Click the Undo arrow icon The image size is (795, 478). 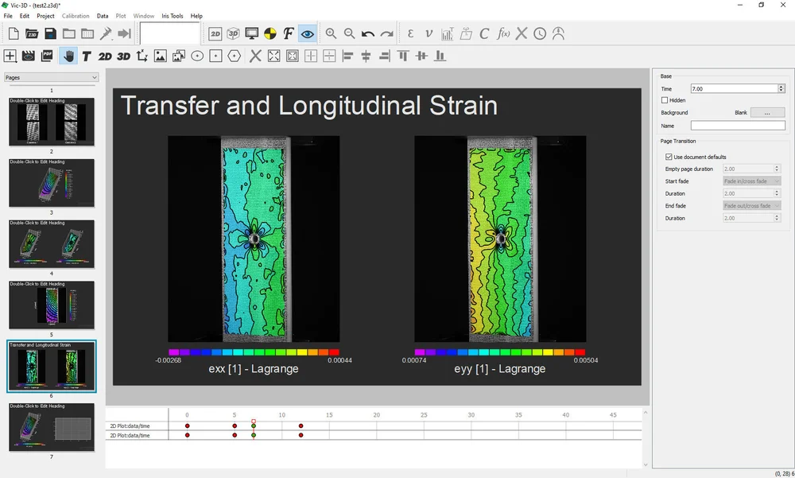click(x=368, y=33)
